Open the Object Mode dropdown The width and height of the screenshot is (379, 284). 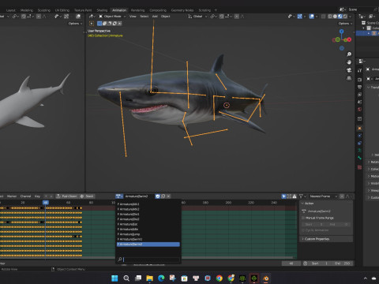pos(112,17)
